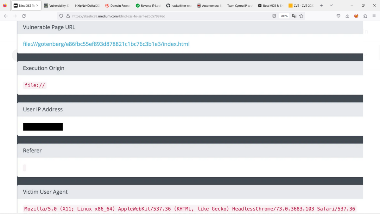Click the back navigation arrow
380x214 pixels.
coord(5,16)
